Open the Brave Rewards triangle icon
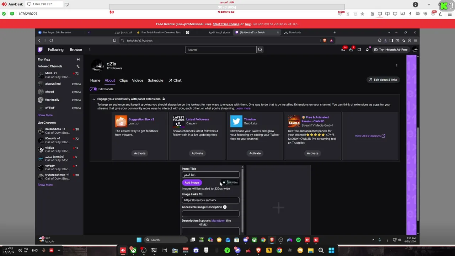Screen dimensions: 455x256 coord(331,41)
